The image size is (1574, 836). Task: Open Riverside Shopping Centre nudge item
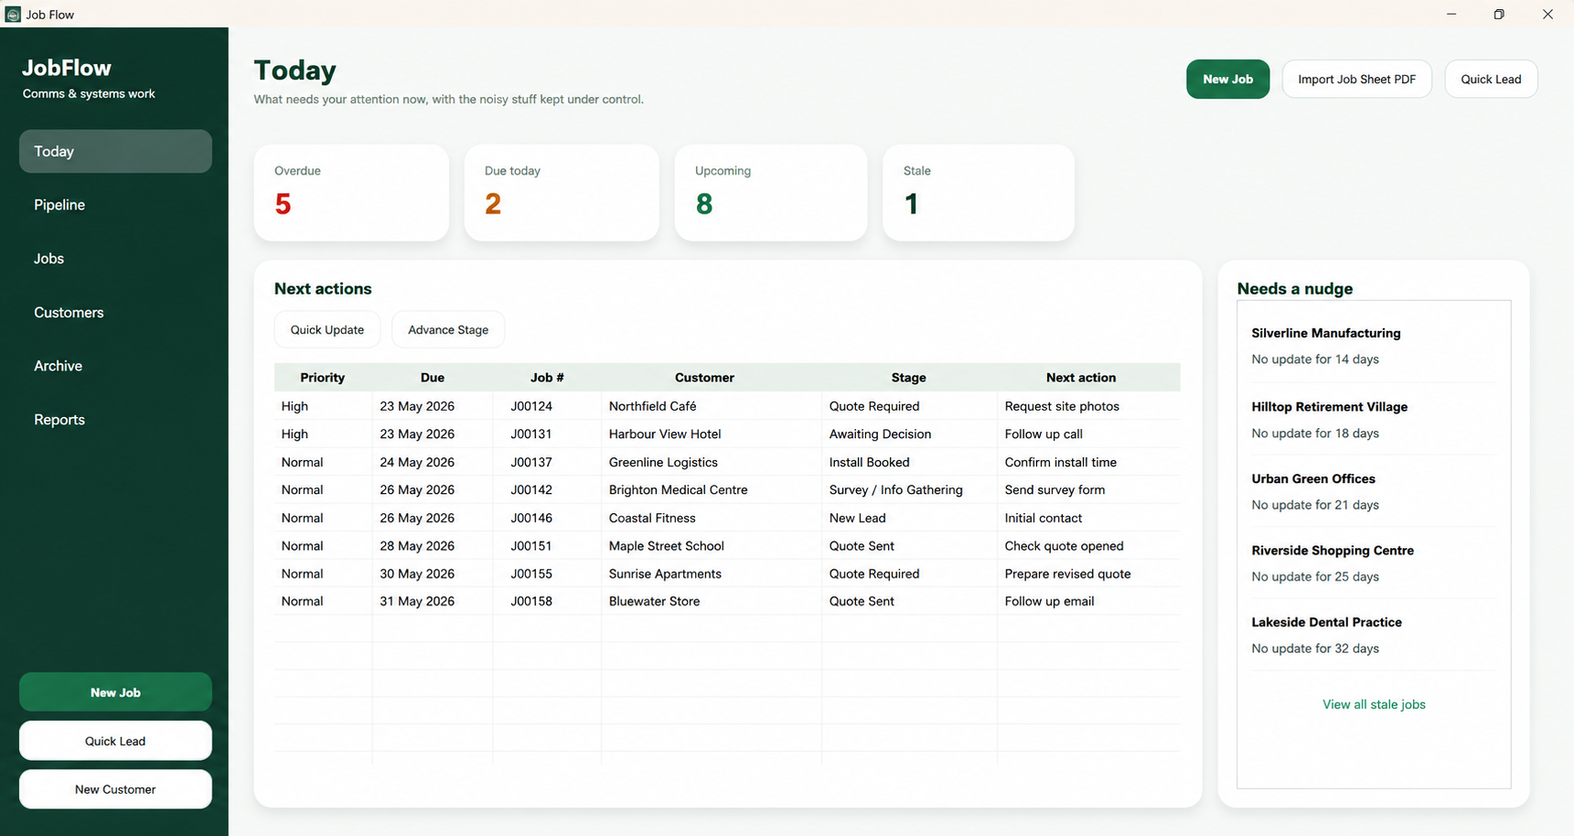pyautogui.click(x=1374, y=563)
